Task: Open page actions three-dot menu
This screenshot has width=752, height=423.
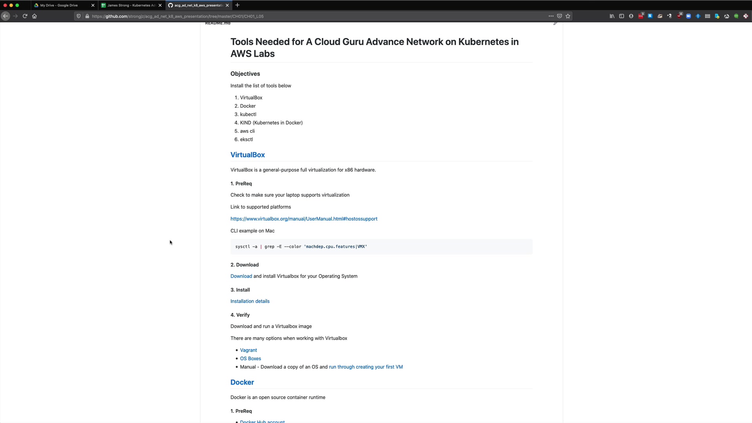Action: [x=551, y=16]
